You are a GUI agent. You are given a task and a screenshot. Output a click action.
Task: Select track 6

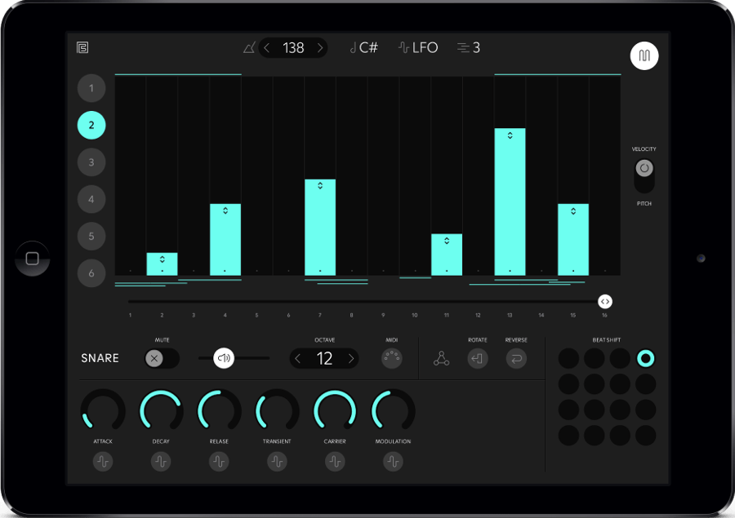[x=91, y=273]
